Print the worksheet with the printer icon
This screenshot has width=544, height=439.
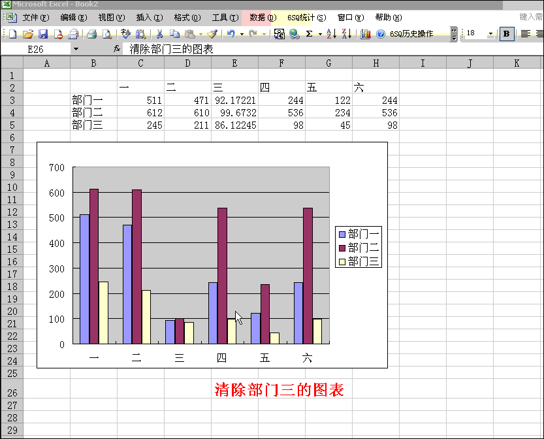click(91, 34)
